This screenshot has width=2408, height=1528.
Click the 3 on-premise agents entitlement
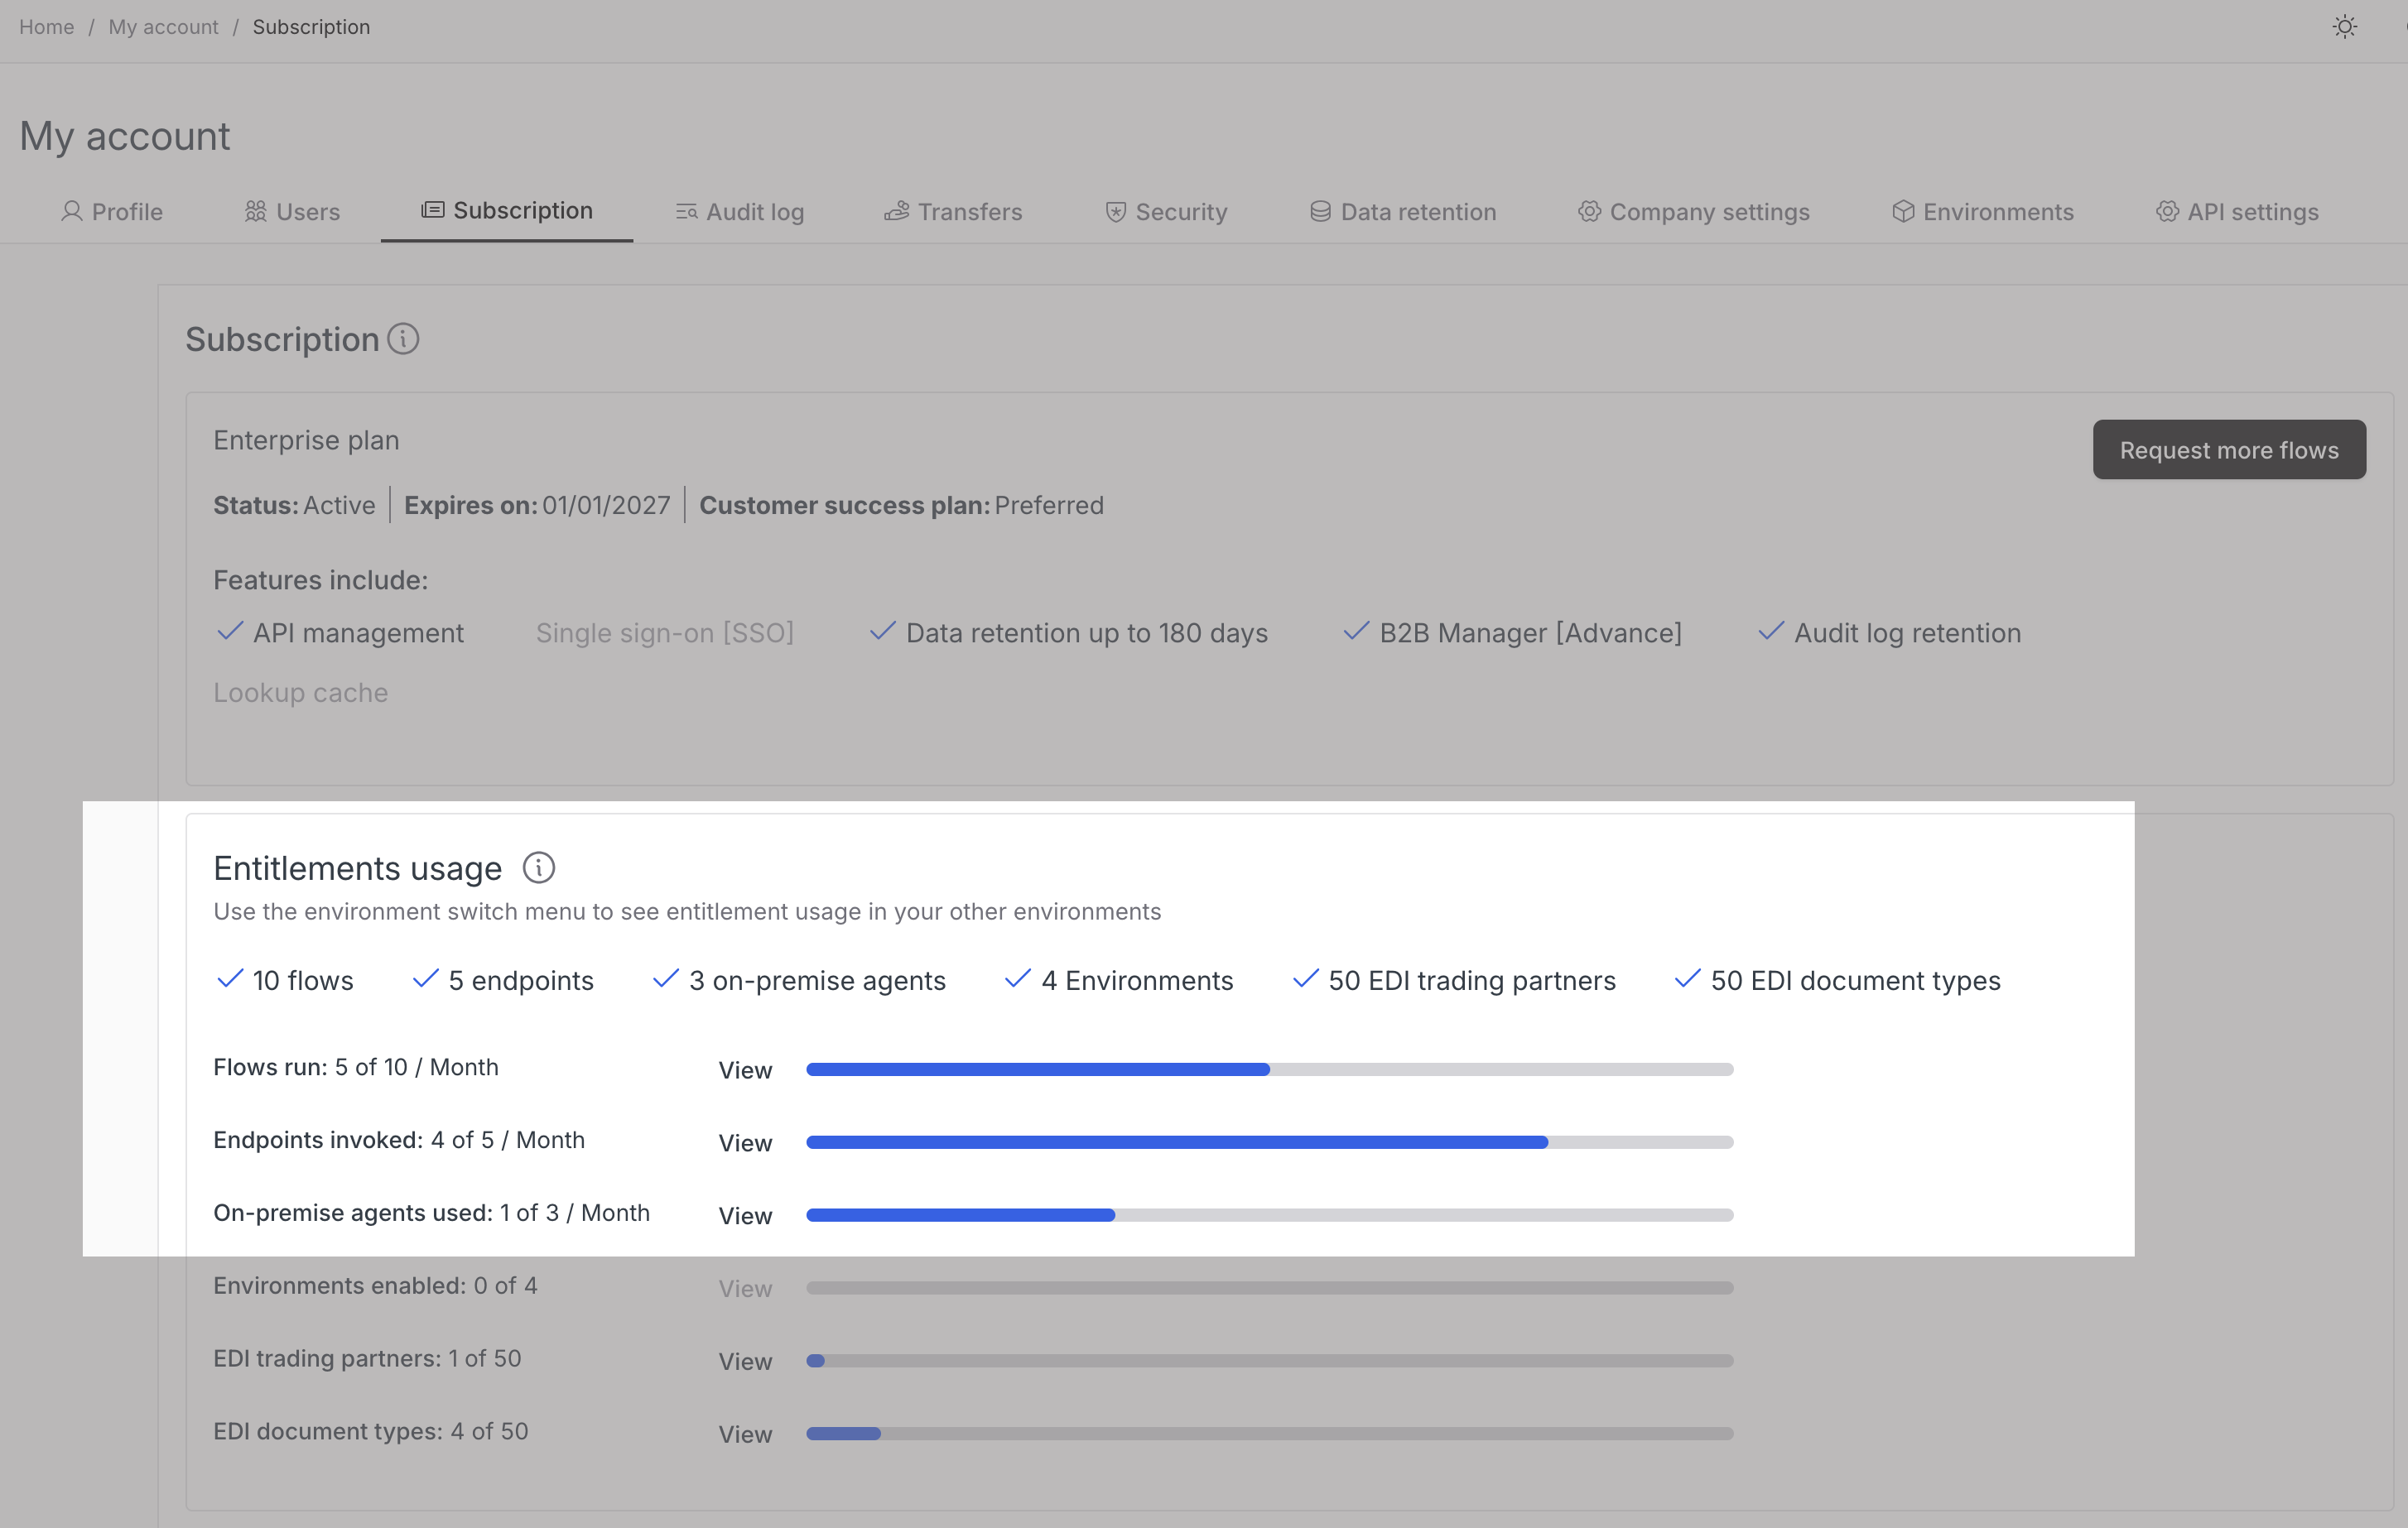799,980
